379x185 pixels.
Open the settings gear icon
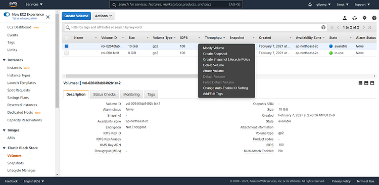pos(364,18)
